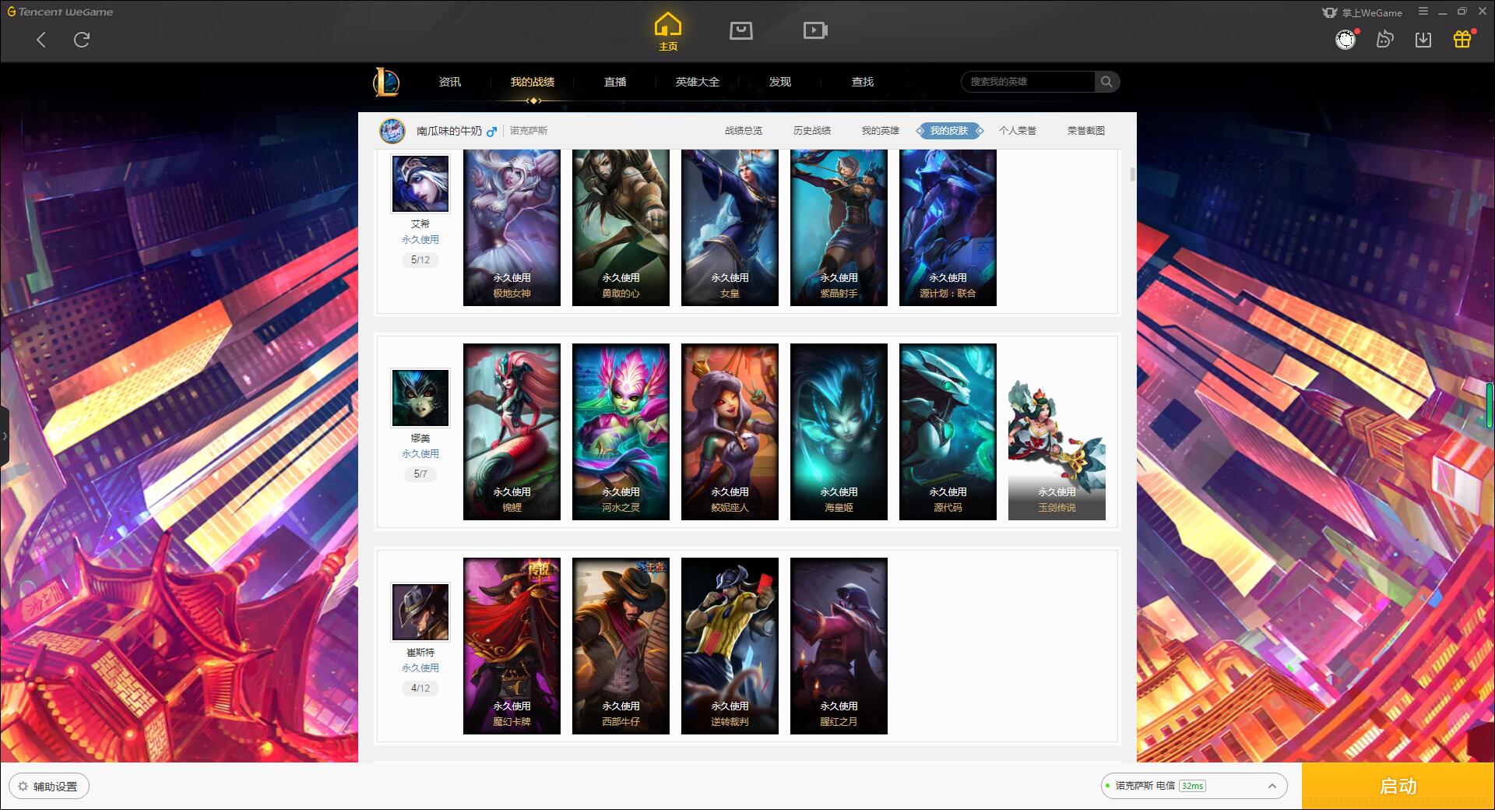
Task: Open the 查找 menu
Action: pyautogui.click(x=863, y=82)
